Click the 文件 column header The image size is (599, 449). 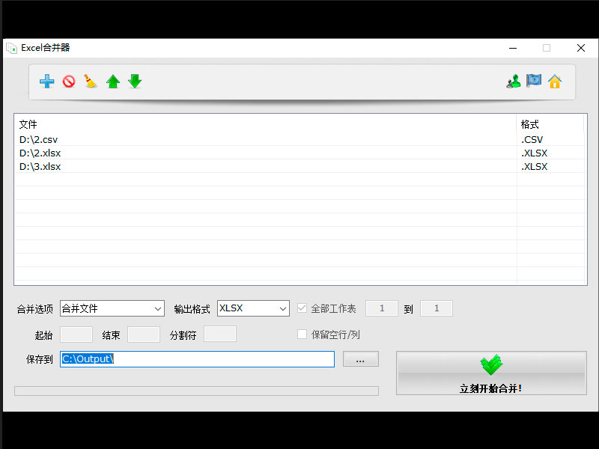pos(266,124)
